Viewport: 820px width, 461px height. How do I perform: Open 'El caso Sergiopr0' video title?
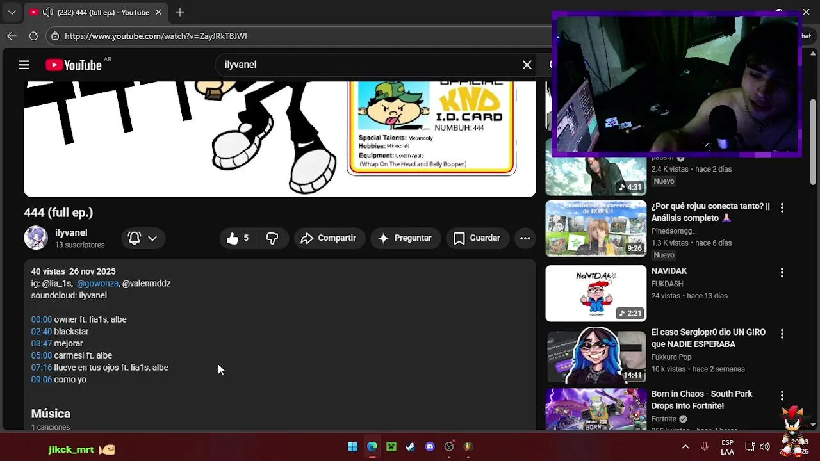point(709,338)
